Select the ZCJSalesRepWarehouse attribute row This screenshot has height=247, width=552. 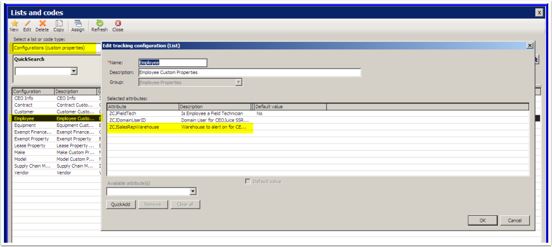318,127
